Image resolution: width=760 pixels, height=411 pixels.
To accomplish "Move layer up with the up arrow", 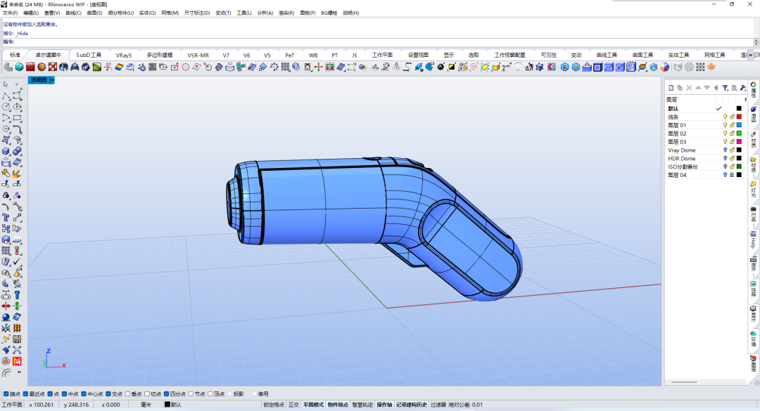I will (x=698, y=88).
